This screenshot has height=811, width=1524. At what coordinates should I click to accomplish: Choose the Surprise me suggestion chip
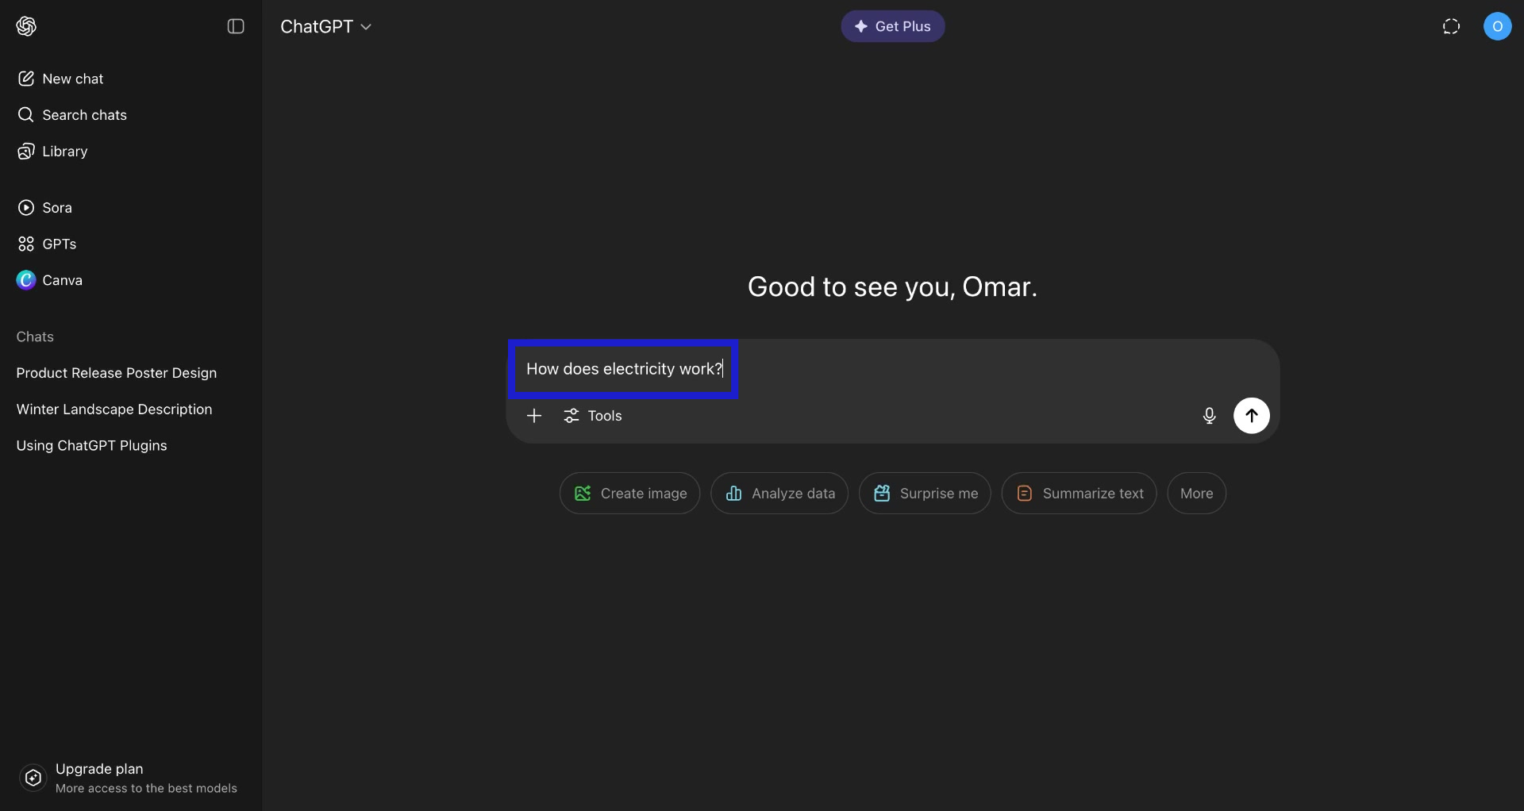tap(925, 493)
